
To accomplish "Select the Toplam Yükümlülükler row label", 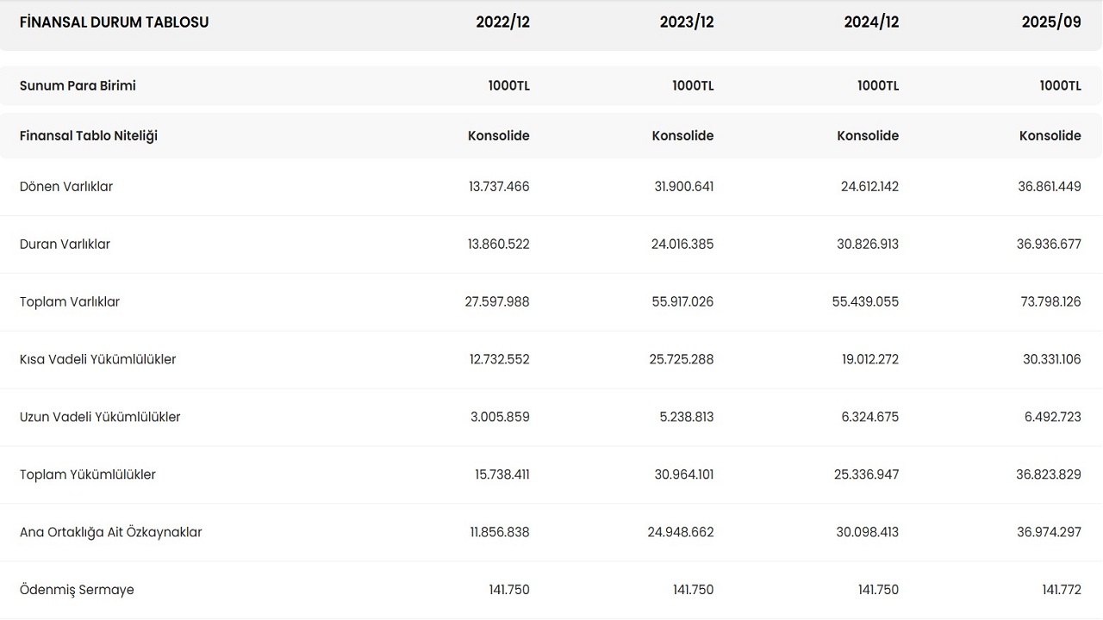I will [x=88, y=475].
